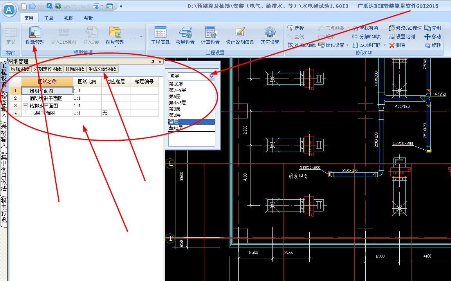
Task: Click 分解CAD块 explode block tool
Action: 366,36
